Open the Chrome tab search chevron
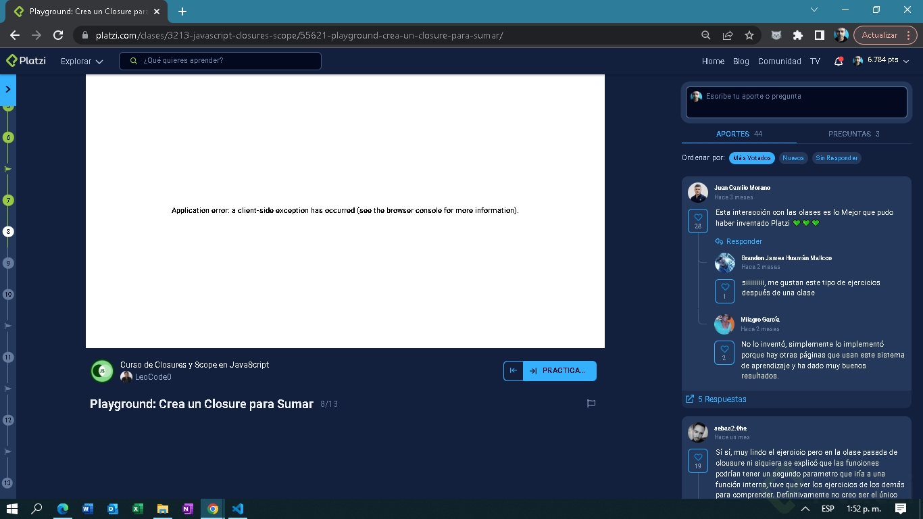The image size is (923, 519). [814, 9]
